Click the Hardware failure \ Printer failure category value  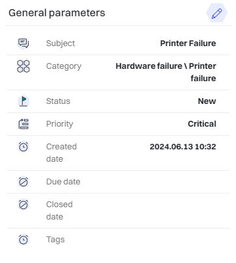pos(166,72)
